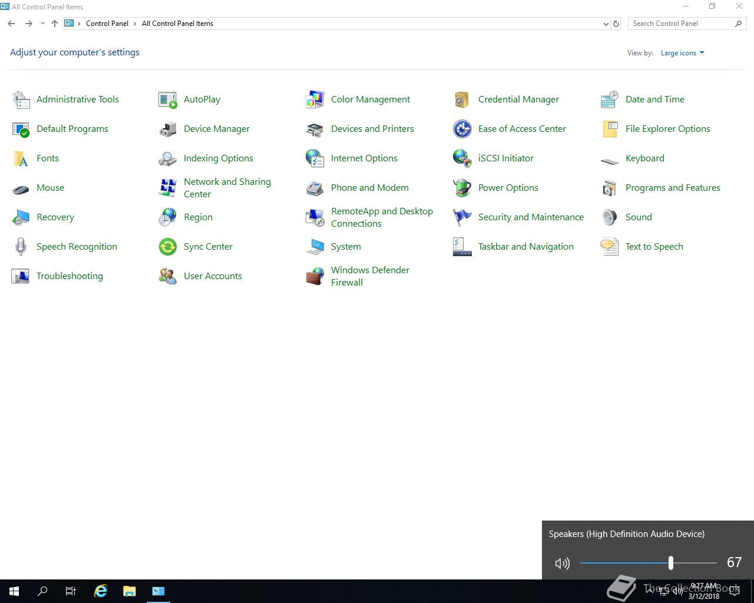The height and width of the screenshot is (603, 754).
Task: Open the Credential Manager safe icon
Action: 462,100
